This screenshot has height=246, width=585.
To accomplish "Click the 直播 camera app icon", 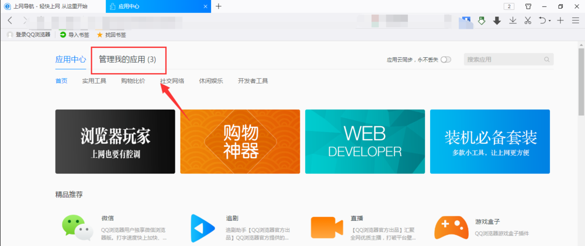I will [327, 227].
